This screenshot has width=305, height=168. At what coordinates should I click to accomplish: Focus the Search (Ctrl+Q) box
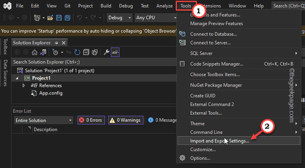(288, 6)
